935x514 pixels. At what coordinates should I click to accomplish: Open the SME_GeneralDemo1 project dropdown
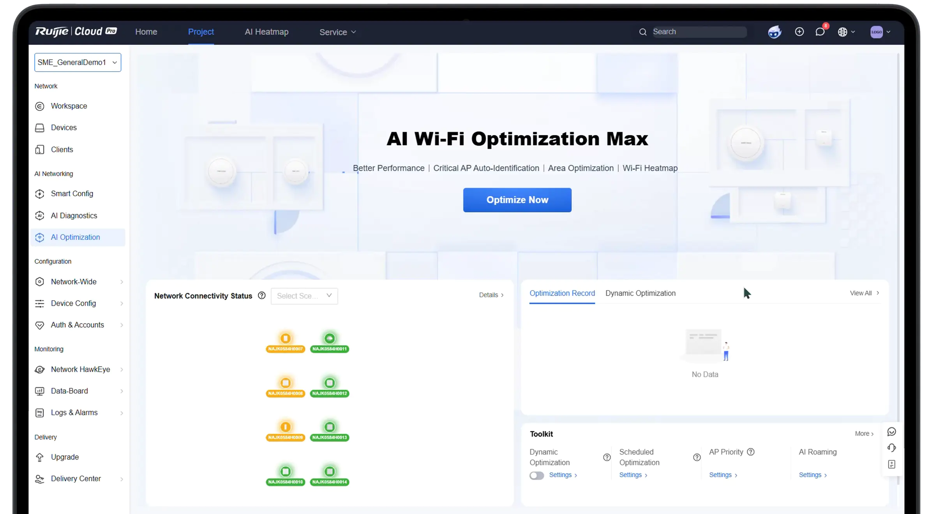pyautogui.click(x=78, y=62)
